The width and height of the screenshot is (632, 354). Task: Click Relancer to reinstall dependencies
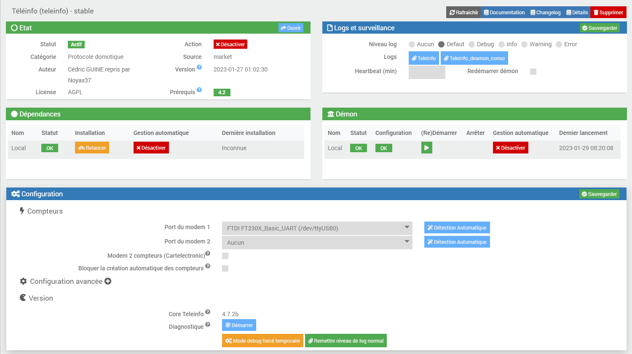coord(92,148)
